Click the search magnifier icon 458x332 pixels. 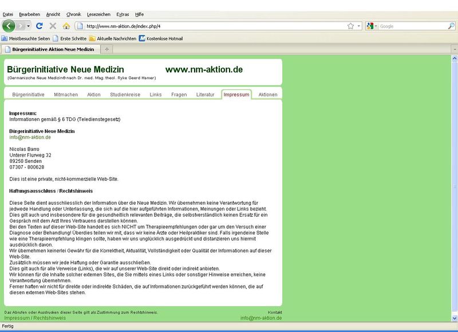(x=451, y=26)
